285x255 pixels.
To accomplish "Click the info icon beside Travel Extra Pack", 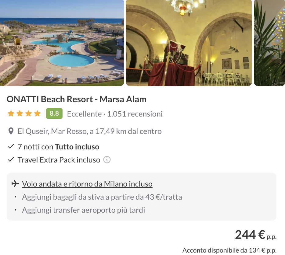I will (x=107, y=160).
